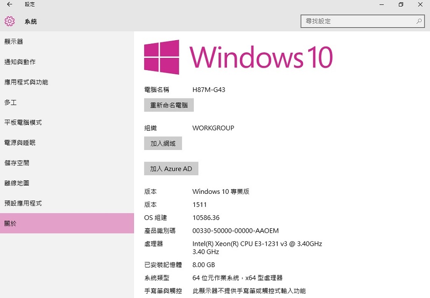
Task: Click the search magnifier icon
Action: (419, 21)
